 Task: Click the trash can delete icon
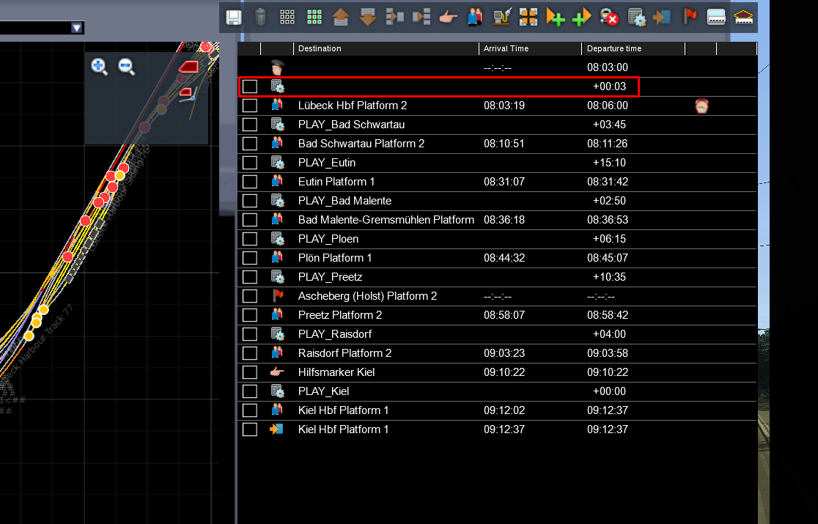pyautogui.click(x=260, y=17)
